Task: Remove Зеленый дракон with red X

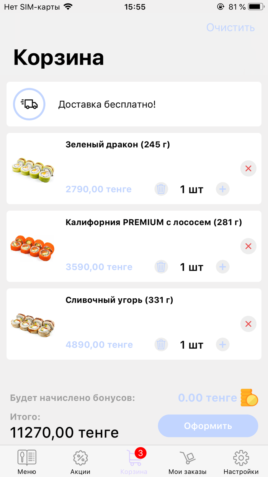Action: 248,168
